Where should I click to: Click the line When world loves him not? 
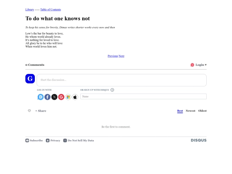(41, 46)
